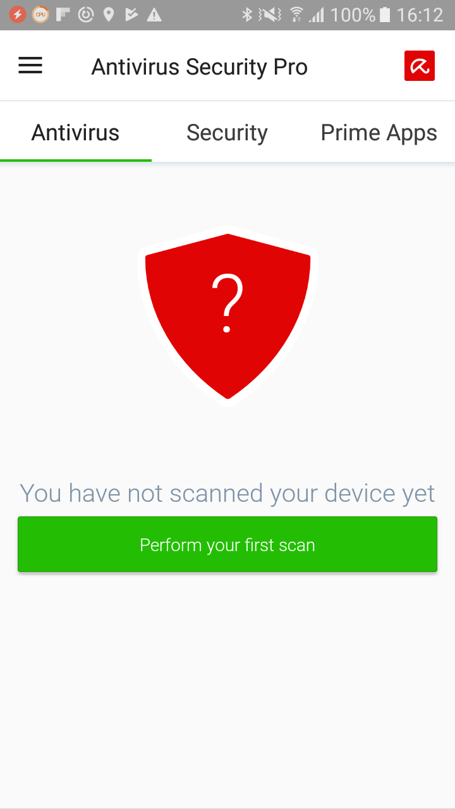Tap the 16:12 clock in status bar

point(420,15)
